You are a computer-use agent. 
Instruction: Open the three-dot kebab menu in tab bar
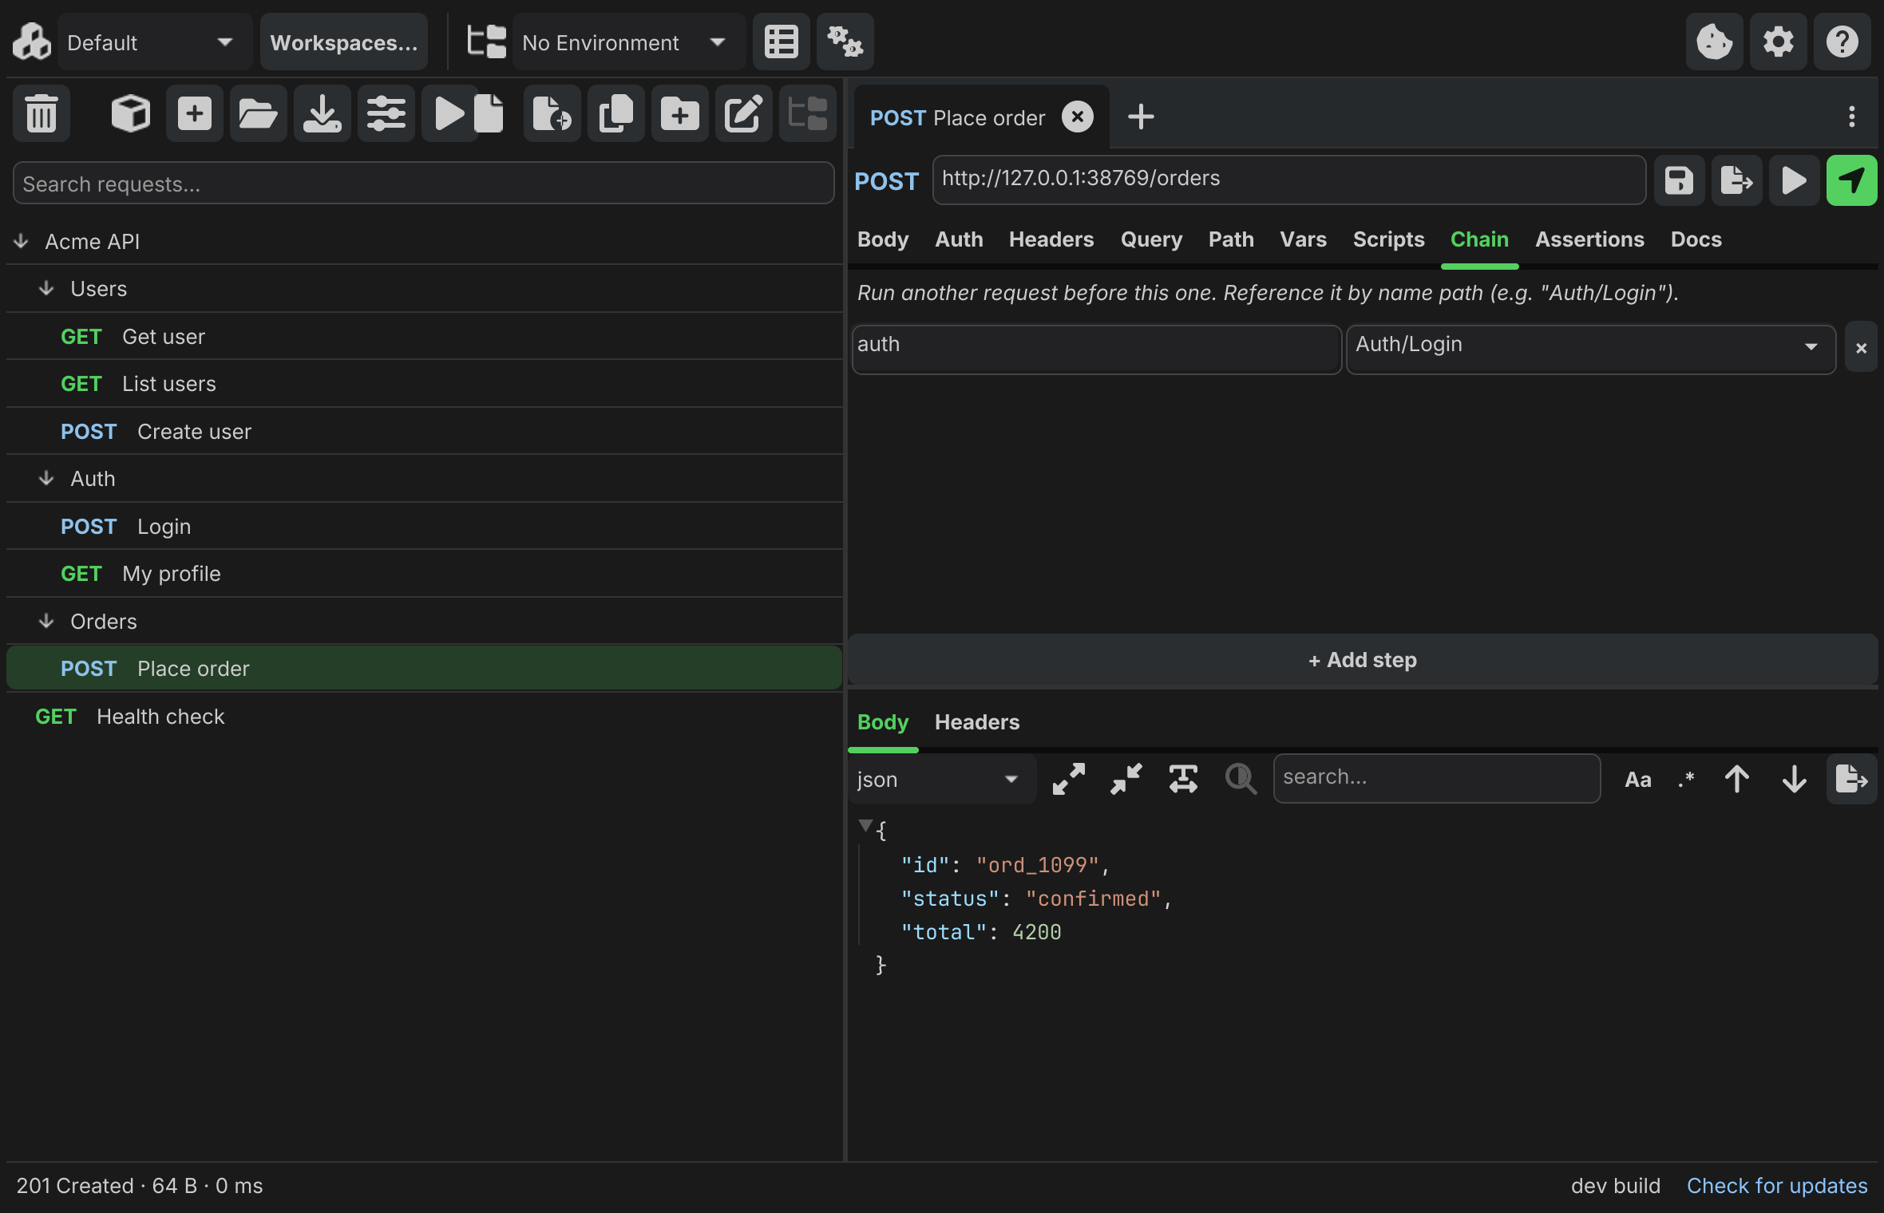click(1851, 117)
